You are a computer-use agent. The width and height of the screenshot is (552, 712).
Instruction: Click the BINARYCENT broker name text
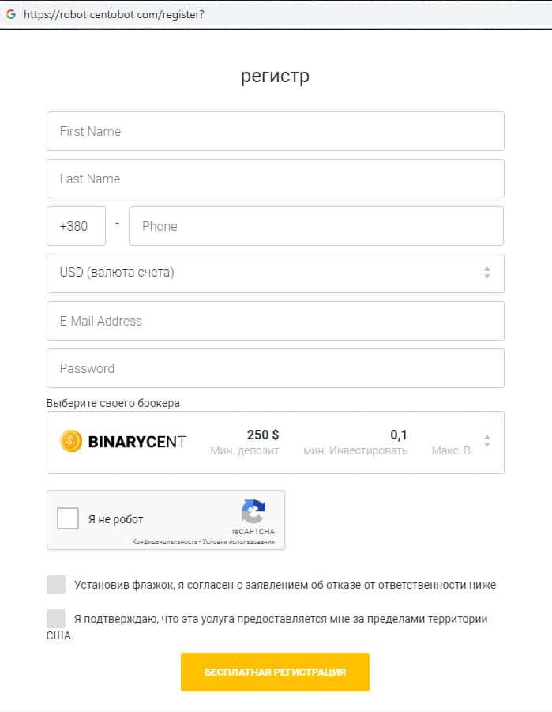(x=137, y=441)
